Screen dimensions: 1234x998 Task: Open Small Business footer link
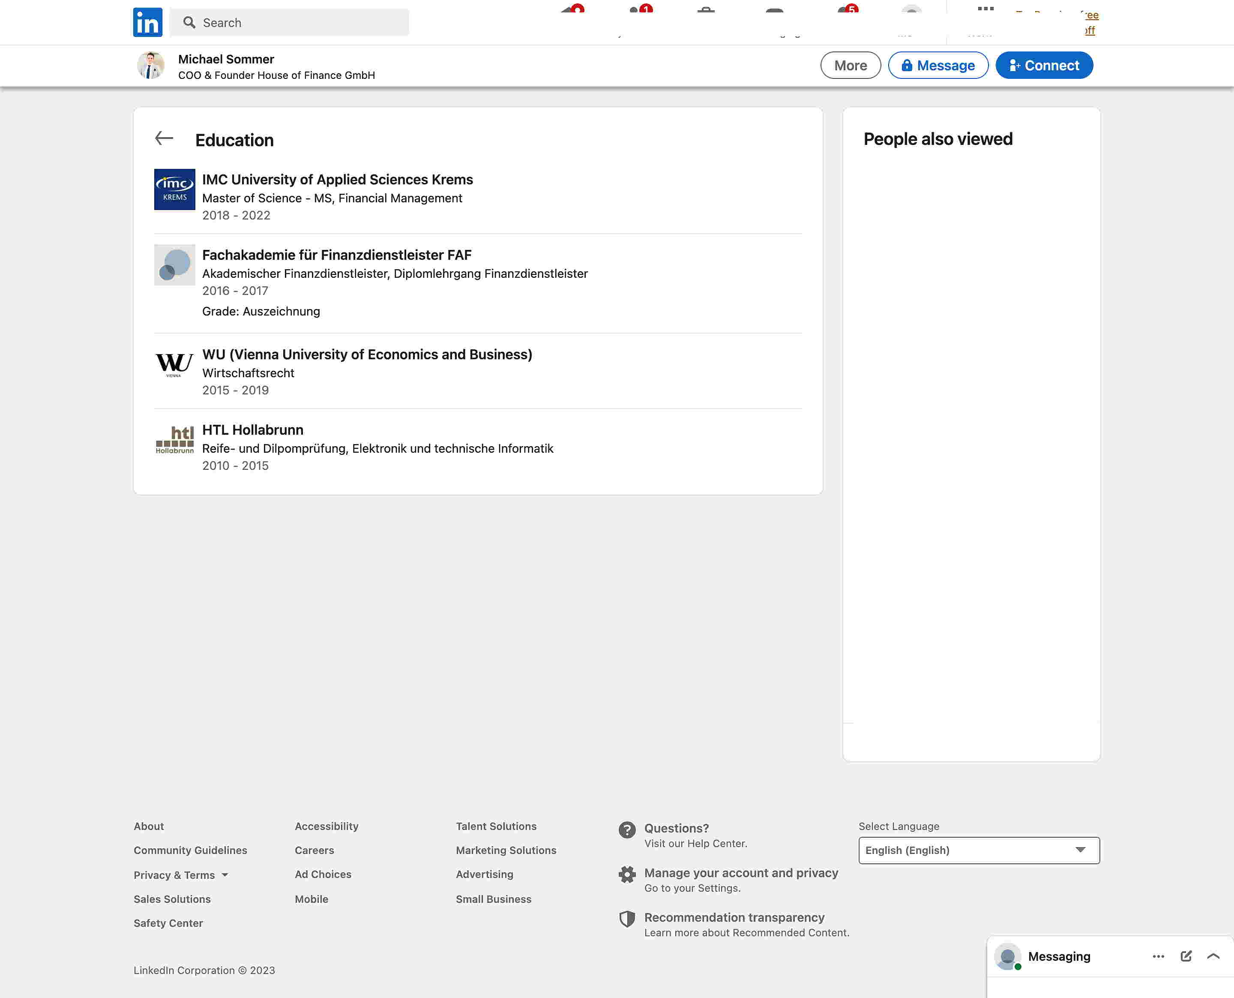(494, 899)
